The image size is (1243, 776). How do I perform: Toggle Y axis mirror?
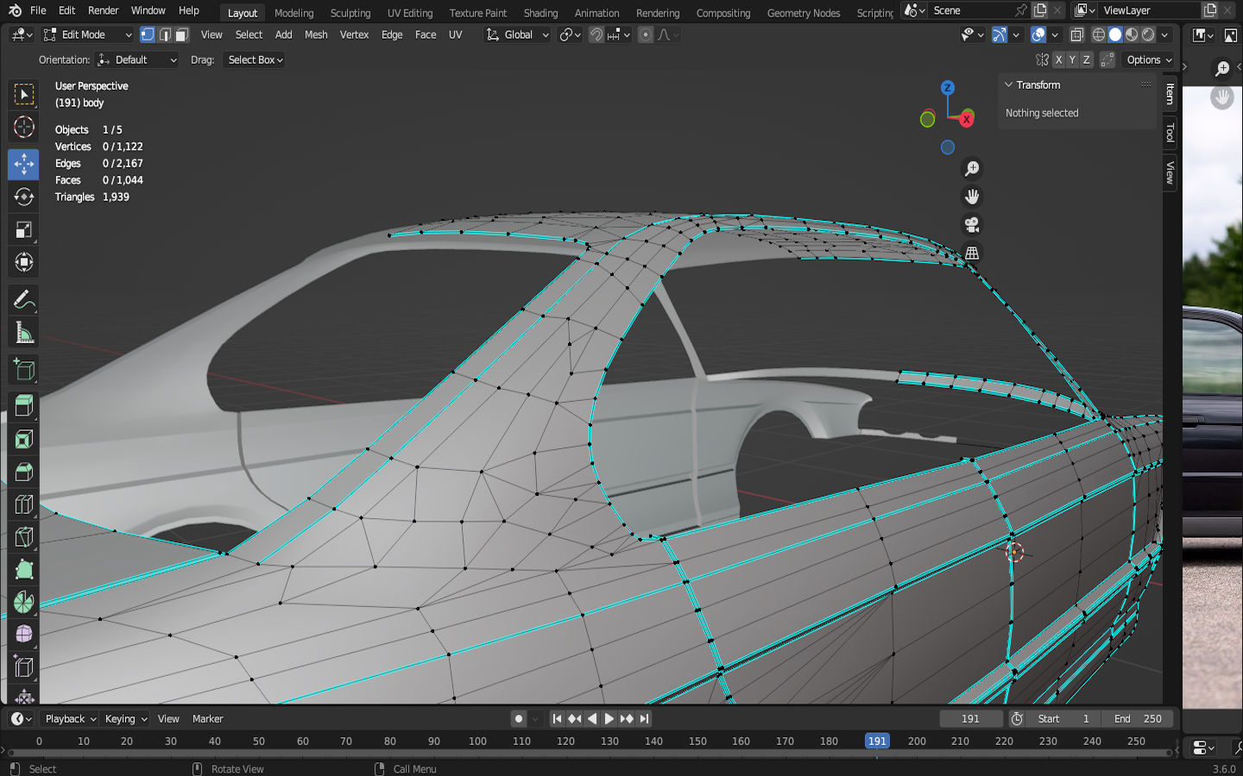(1072, 59)
